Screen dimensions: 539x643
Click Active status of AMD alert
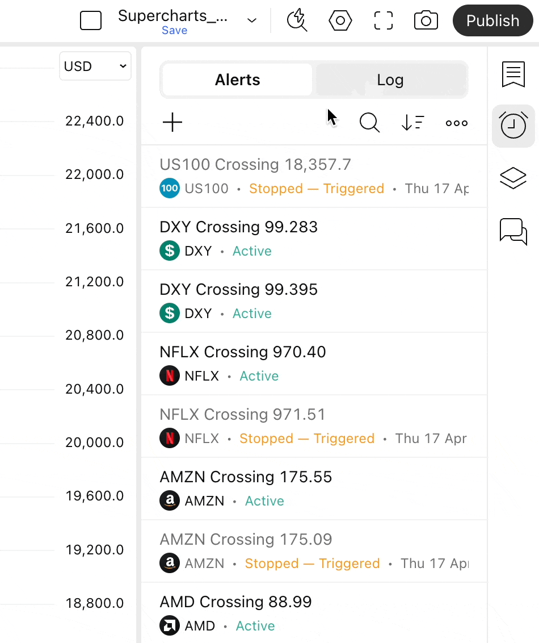coord(255,626)
